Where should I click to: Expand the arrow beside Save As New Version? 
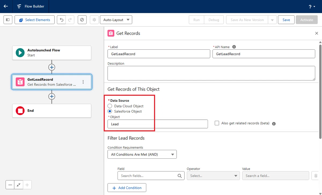[272, 20]
